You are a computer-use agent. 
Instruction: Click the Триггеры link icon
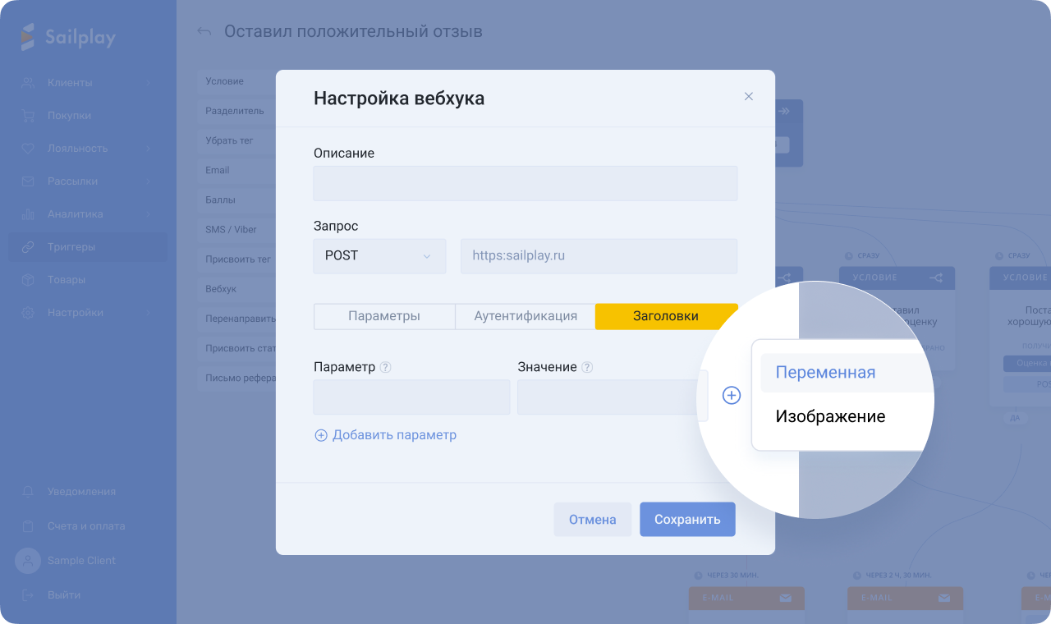tap(28, 247)
